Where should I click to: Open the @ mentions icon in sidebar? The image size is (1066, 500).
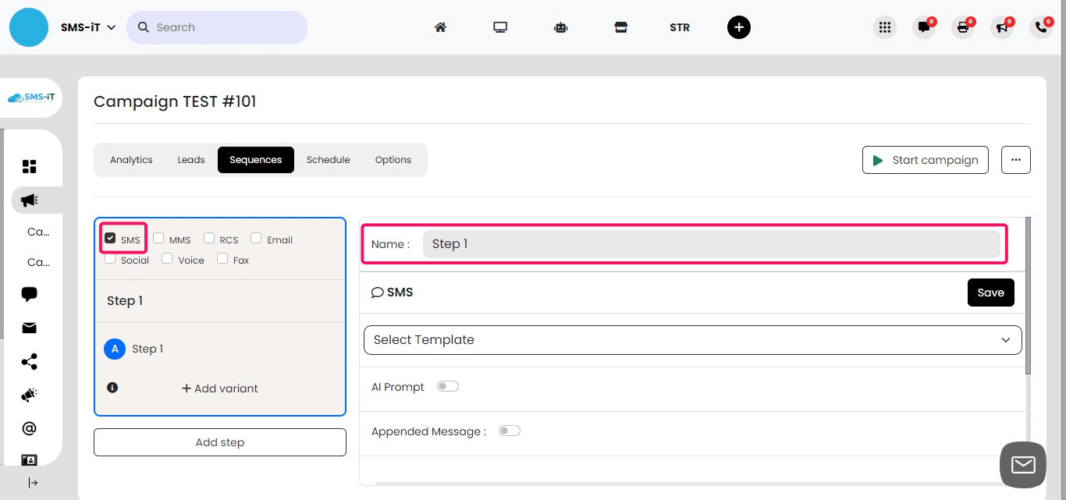(x=29, y=427)
